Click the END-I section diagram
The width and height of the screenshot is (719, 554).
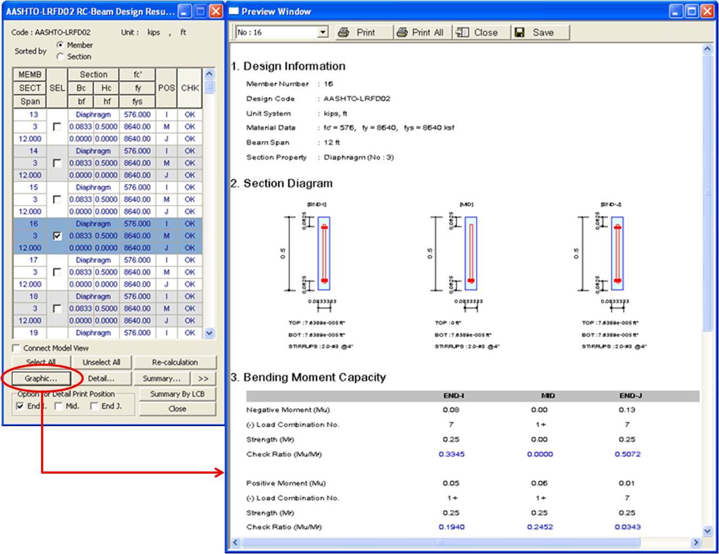click(x=324, y=254)
